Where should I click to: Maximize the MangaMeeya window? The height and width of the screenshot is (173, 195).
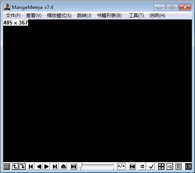pos(172,7)
